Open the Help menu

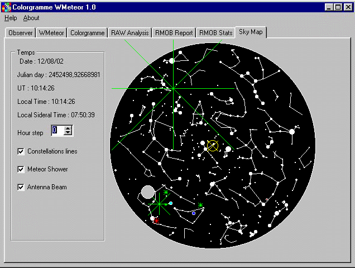[11, 18]
